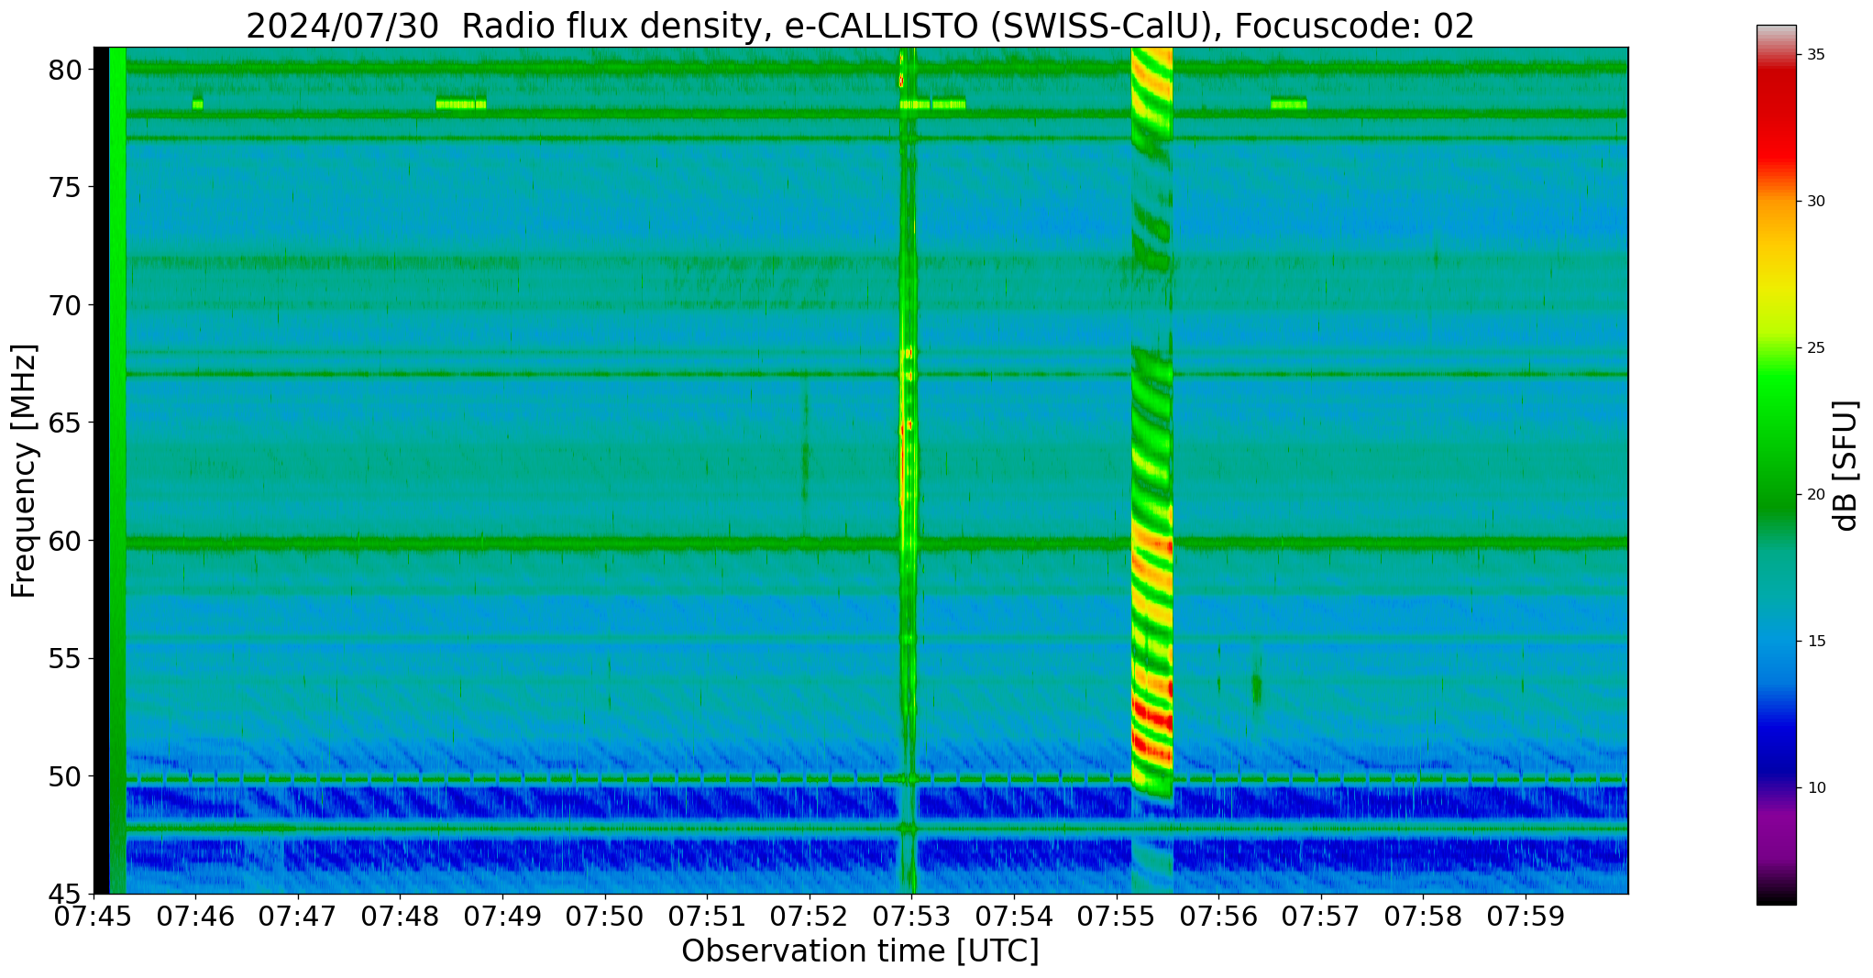This screenshot has height=978, width=1873.
Task: Click the 07:56 time tick label
Action: click(x=1218, y=918)
